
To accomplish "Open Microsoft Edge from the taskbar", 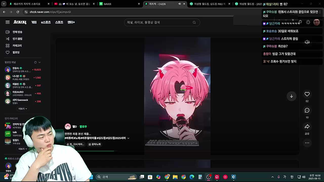I will click(x=192, y=177).
